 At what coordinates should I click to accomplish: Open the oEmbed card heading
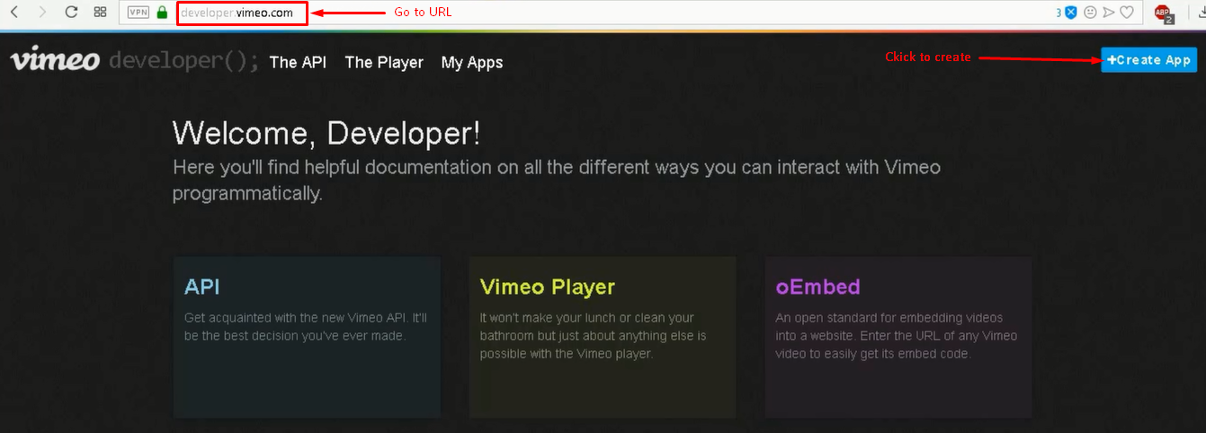pos(817,287)
